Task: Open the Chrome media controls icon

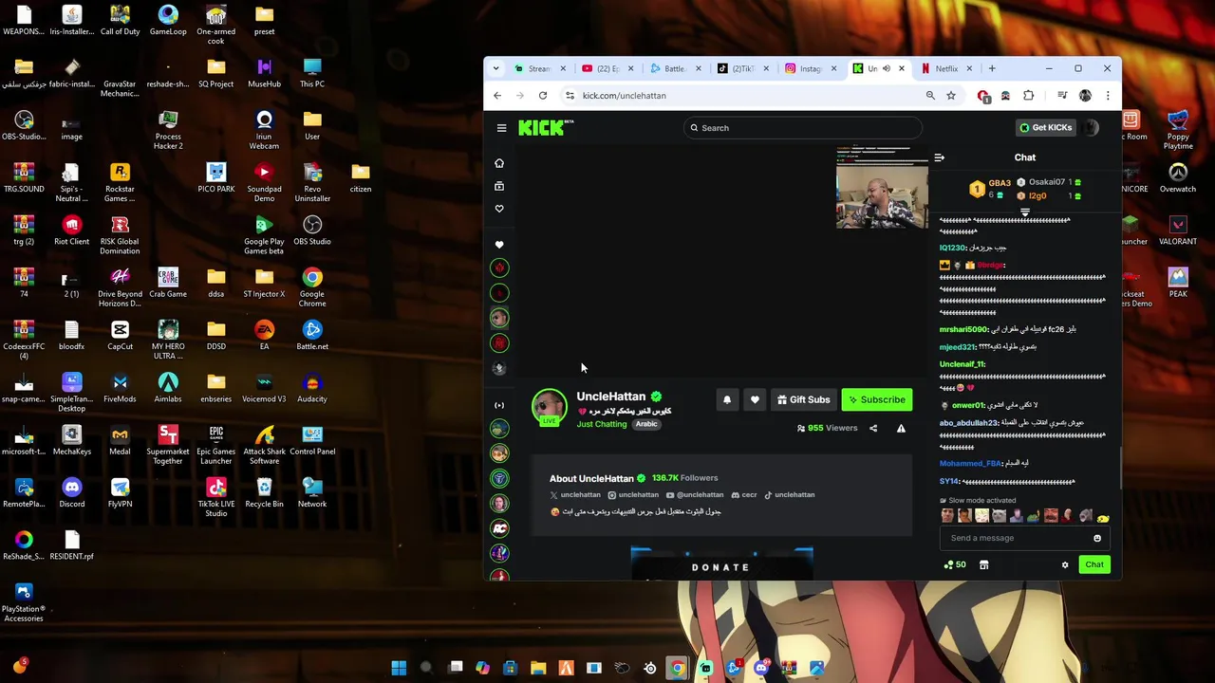Action: click(1062, 96)
